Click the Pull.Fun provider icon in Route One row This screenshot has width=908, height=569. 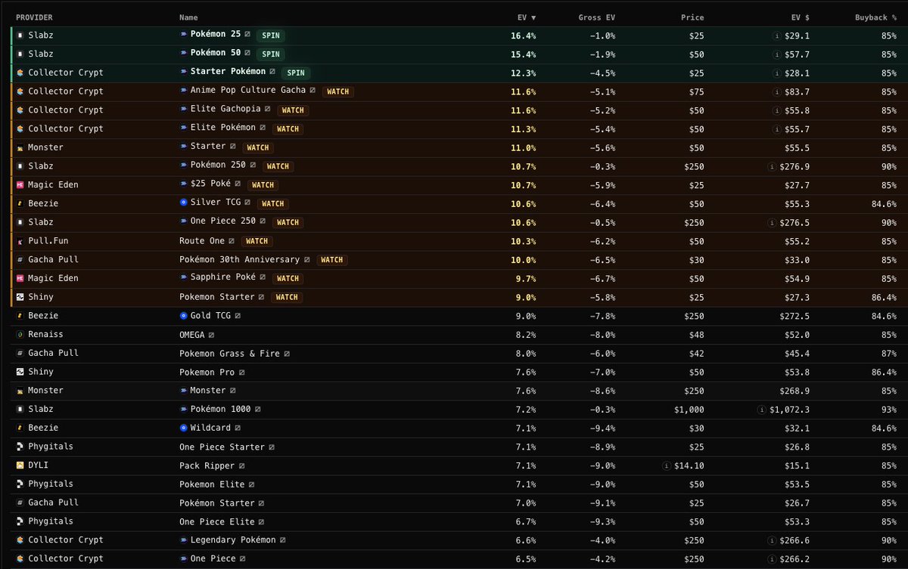click(20, 241)
